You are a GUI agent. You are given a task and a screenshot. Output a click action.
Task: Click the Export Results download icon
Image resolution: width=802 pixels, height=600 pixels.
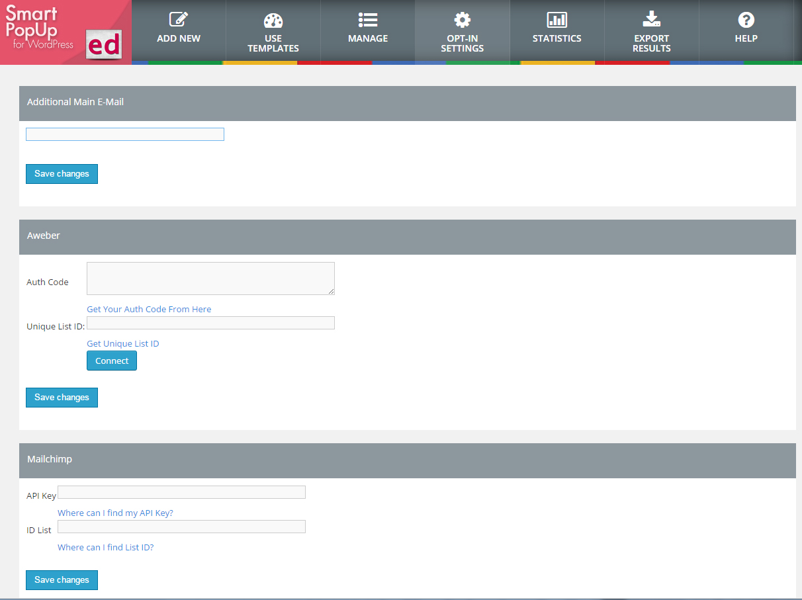click(651, 19)
